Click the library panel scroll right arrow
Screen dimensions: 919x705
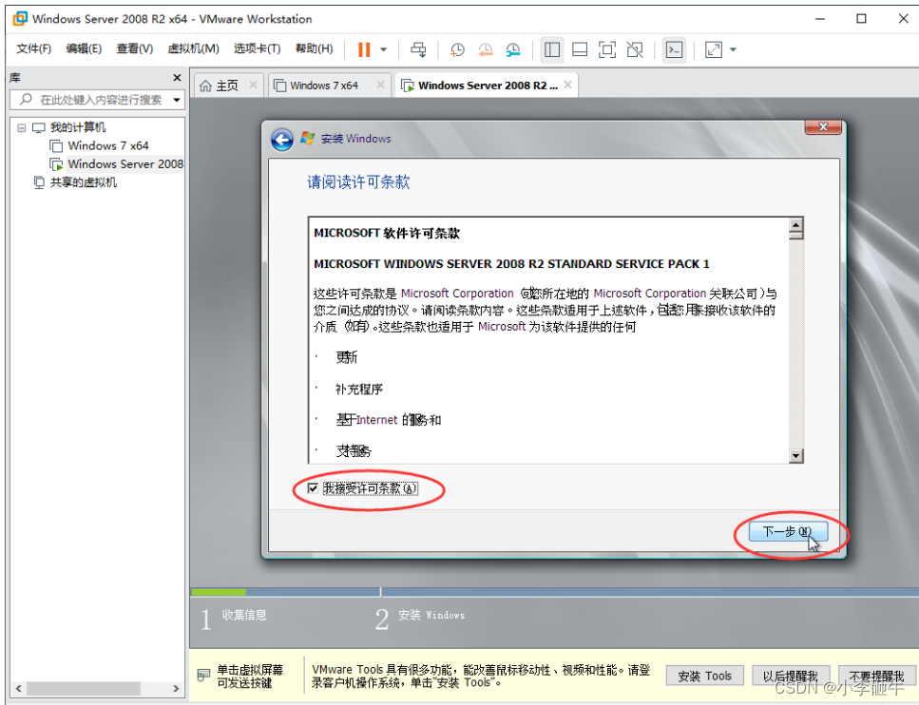(177, 688)
